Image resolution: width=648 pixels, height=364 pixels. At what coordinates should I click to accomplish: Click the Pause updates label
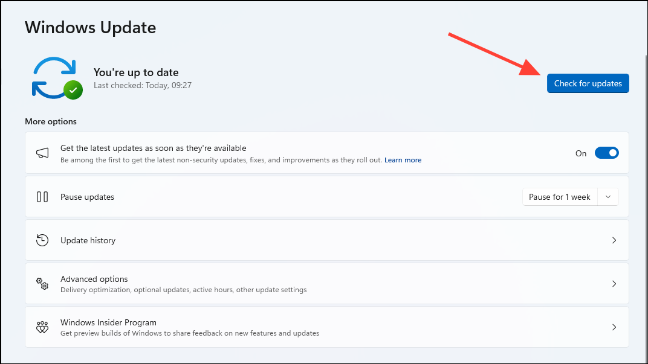(87, 197)
